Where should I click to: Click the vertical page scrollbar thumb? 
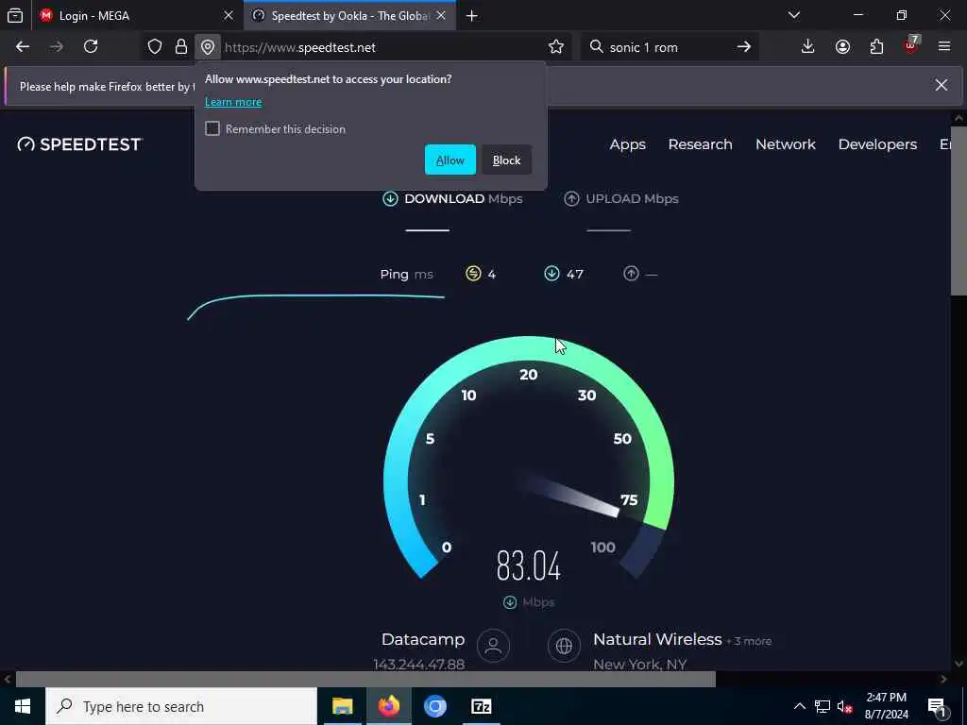(959, 212)
